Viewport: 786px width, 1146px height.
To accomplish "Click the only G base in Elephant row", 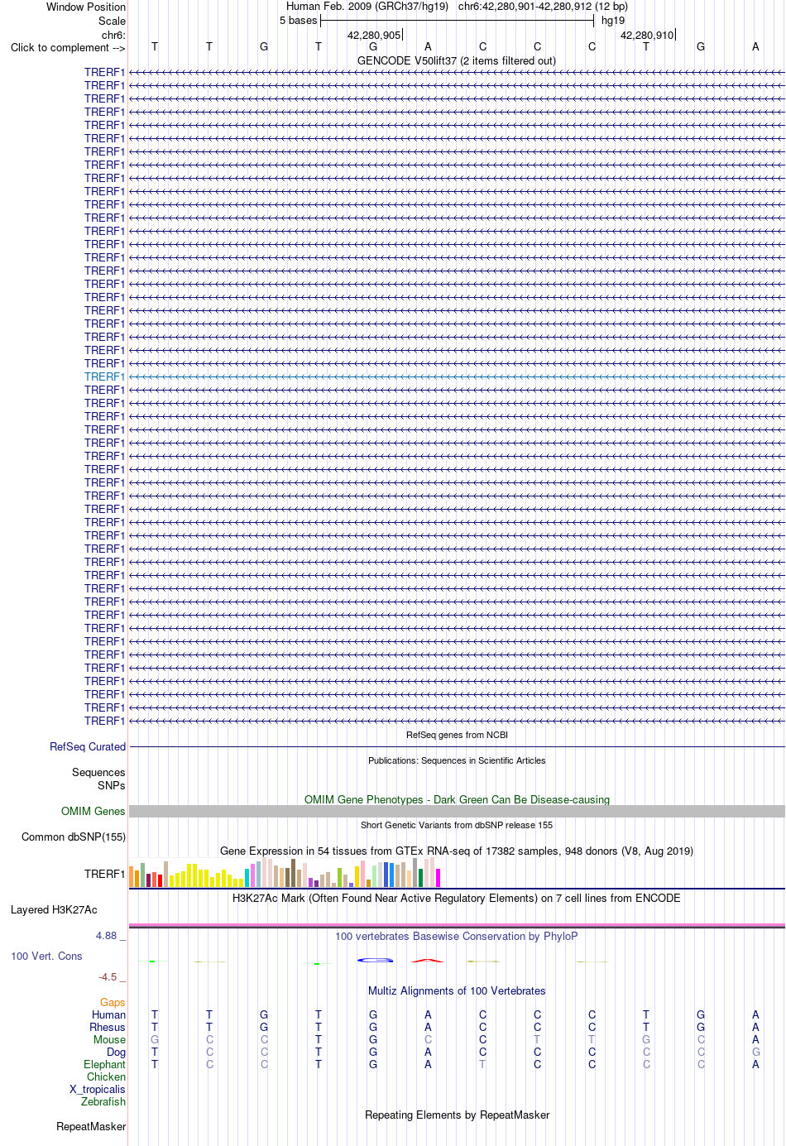I will [x=373, y=1064].
